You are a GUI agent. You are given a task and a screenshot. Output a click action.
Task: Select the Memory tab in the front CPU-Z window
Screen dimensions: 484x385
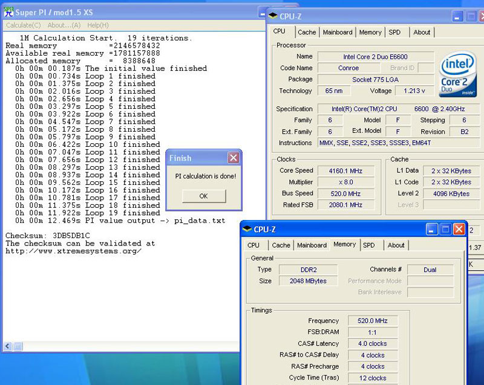click(344, 244)
